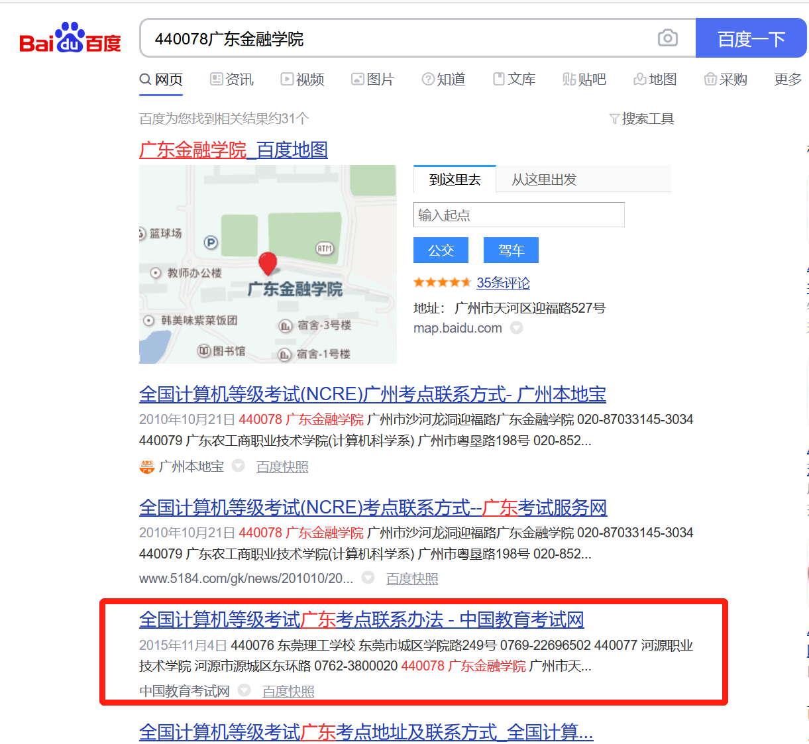Viewport: 809px width, 744px height.
Task: Open the 知道 tab
Action: tap(443, 80)
